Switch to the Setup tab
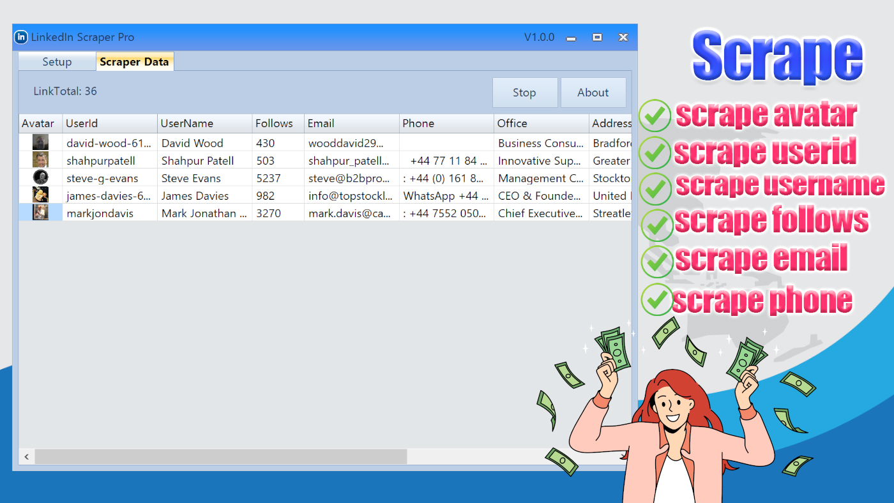Screen dimensions: 894x503 pos(57,62)
